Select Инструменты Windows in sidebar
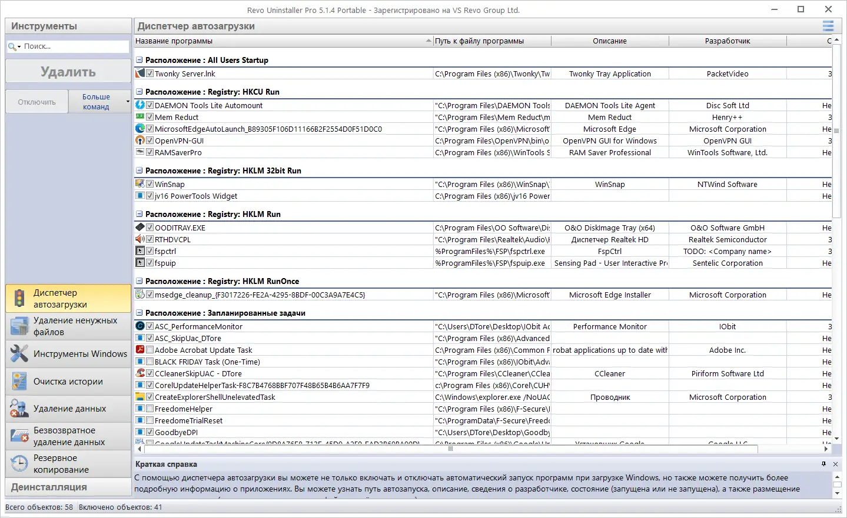 click(x=68, y=354)
